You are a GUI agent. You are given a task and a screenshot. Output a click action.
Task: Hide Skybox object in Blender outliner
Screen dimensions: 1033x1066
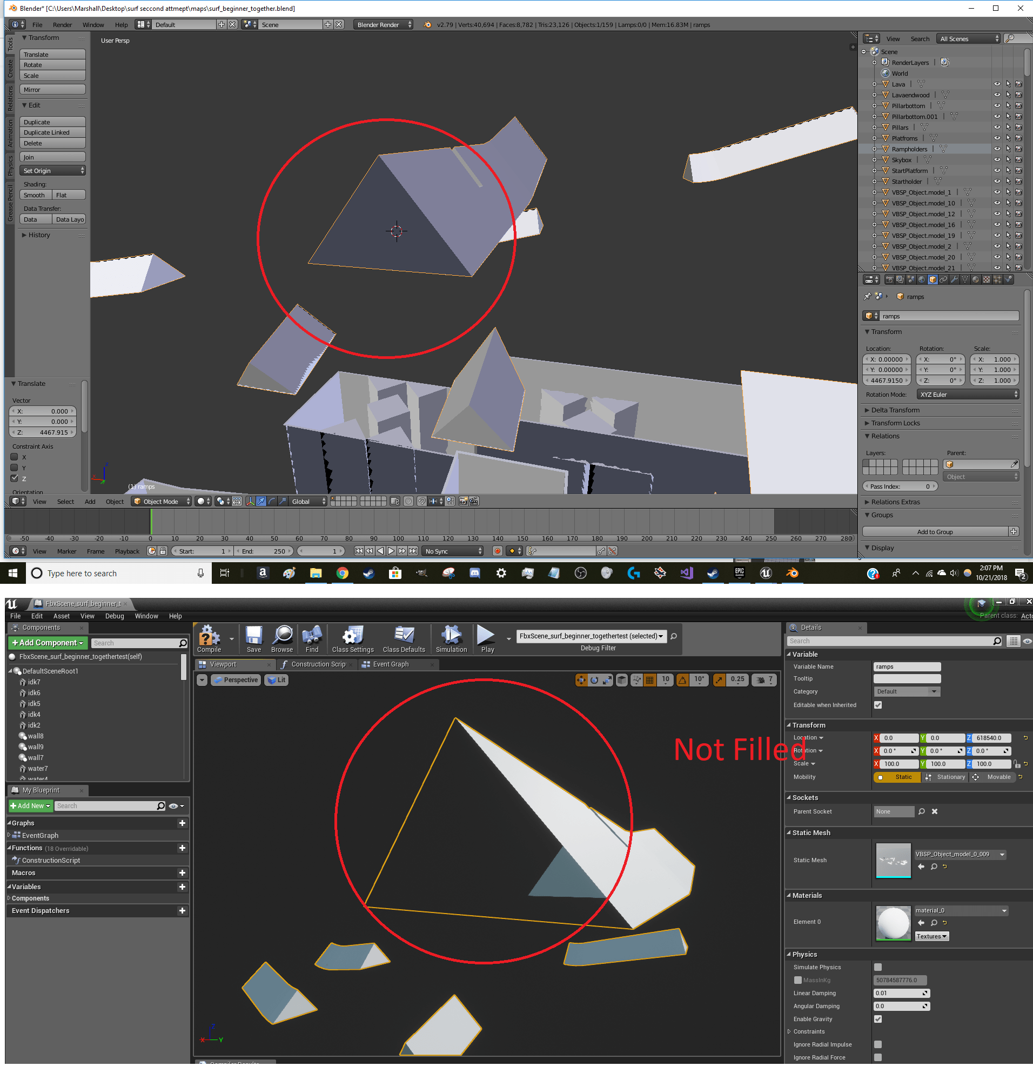(997, 160)
